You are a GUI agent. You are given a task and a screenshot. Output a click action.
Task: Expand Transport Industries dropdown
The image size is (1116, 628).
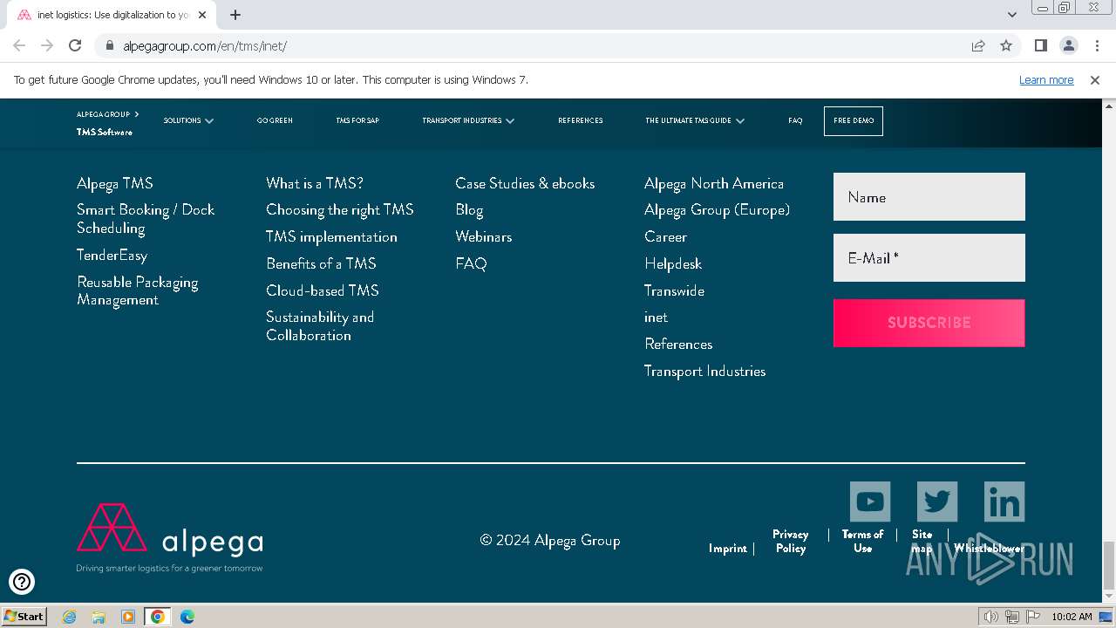click(468, 120)
